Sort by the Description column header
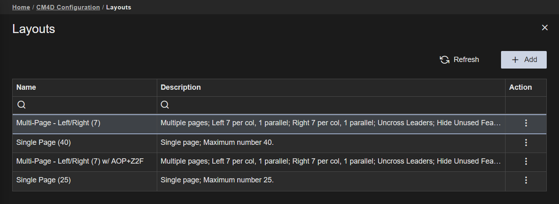 point(180,87)
